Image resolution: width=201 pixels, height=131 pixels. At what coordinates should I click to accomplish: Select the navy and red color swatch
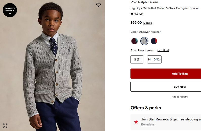click(x=154, y=41)
